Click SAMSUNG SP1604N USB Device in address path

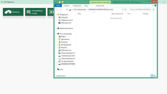(x=101, y=9)
